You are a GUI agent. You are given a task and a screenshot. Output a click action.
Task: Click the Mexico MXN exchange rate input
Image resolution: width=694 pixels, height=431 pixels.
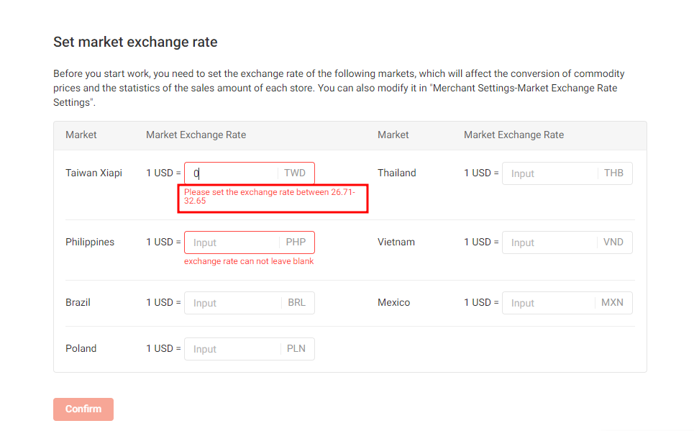click(x=567, y=303)
